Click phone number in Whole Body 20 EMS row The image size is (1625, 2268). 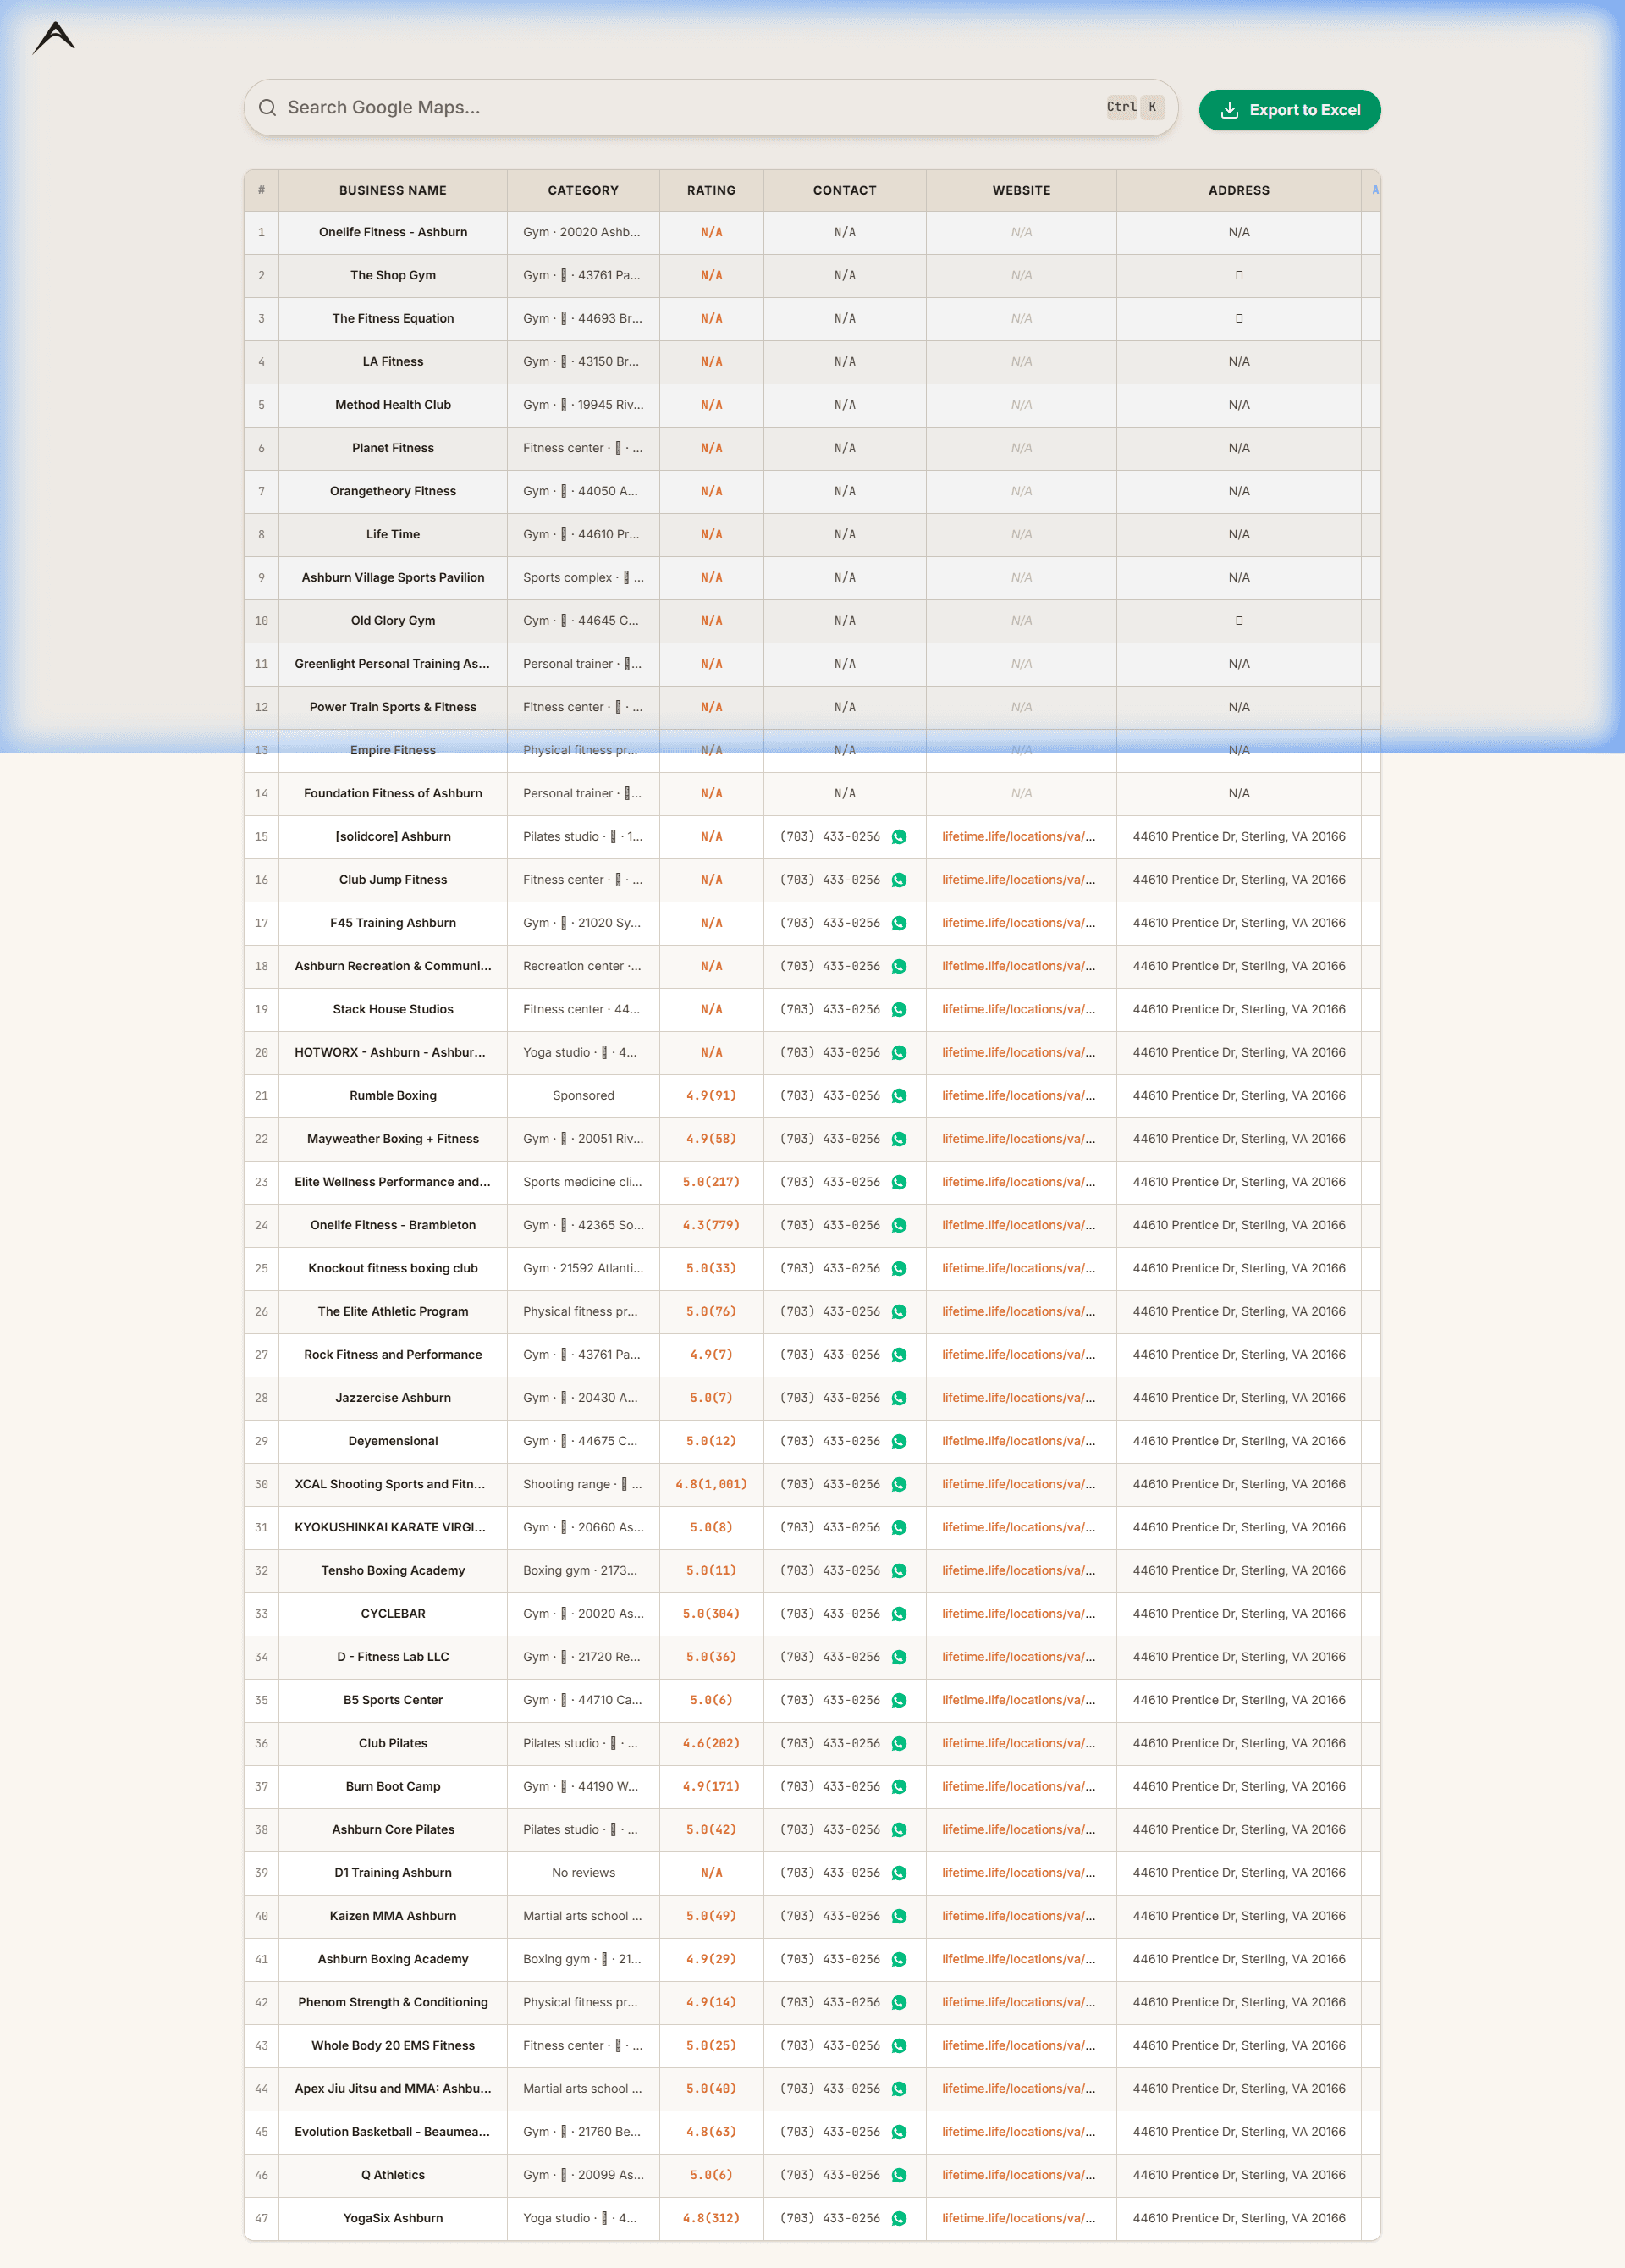[830, 2046]
